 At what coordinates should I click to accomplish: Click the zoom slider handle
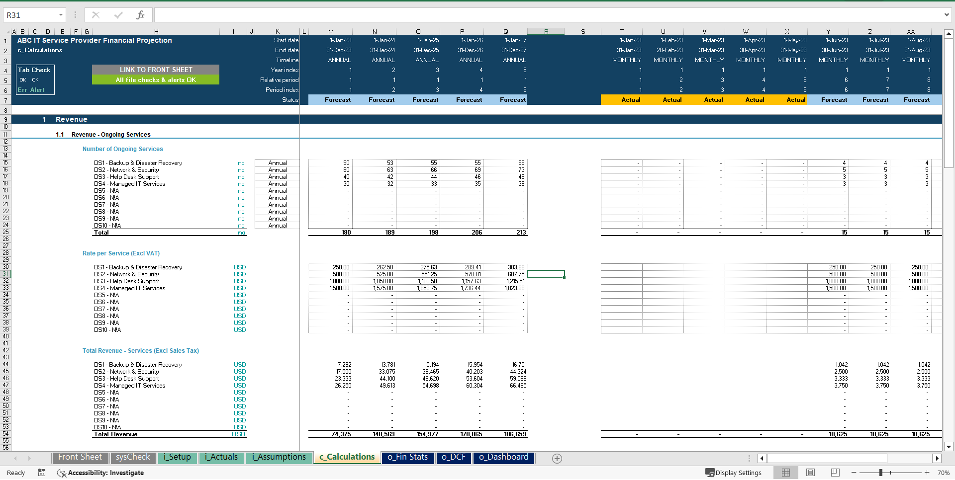pos(880,473)
